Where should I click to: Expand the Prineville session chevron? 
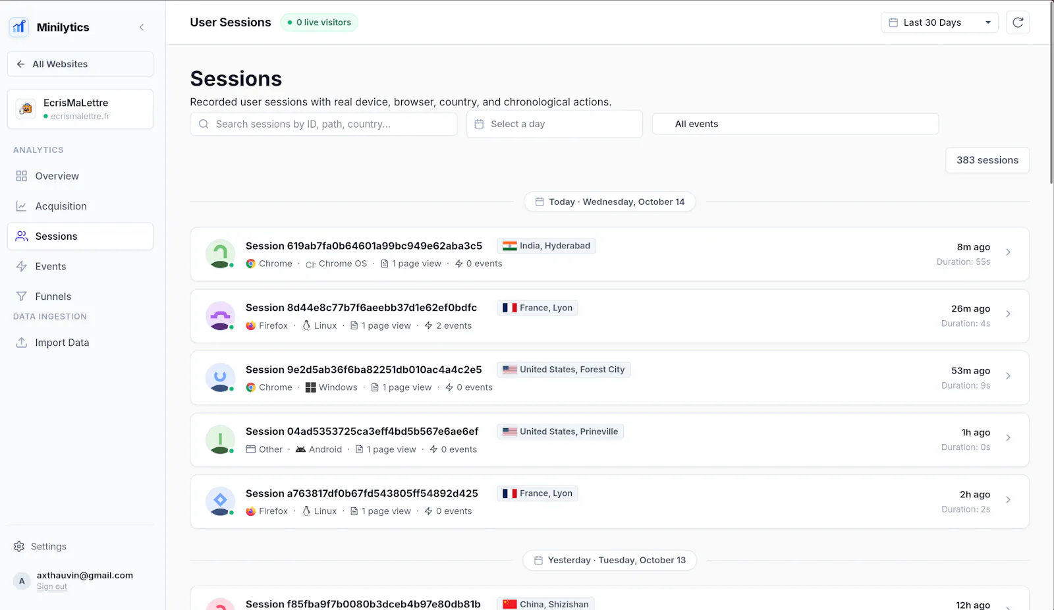pos(1008,438)
